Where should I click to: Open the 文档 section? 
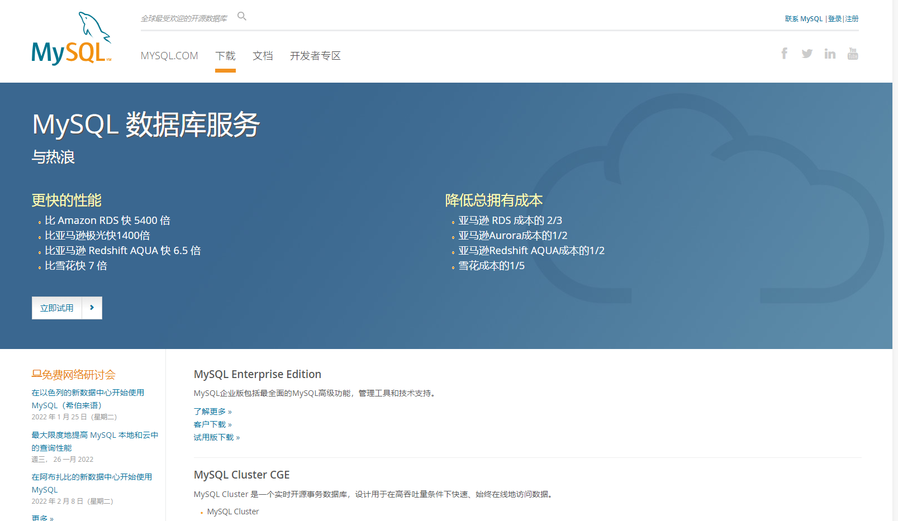click(263, 56)
